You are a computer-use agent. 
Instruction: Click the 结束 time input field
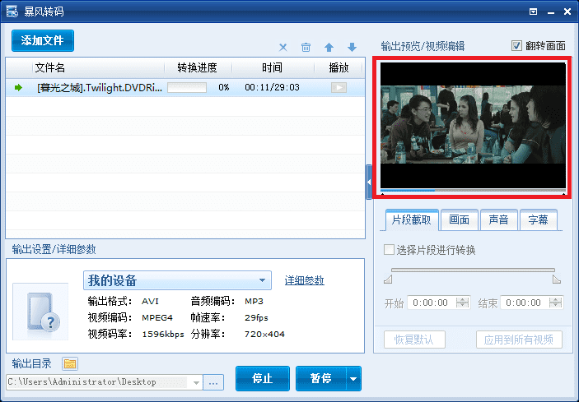tap(525, 303)
